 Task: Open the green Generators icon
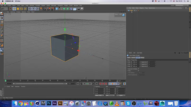click(64, 9)
